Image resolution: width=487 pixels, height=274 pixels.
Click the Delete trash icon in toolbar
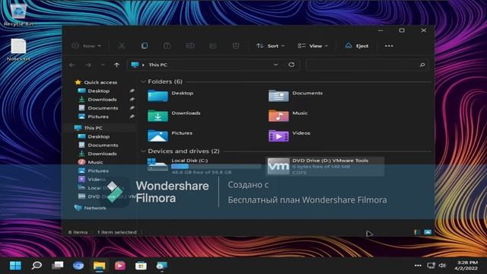pos(236,46)
